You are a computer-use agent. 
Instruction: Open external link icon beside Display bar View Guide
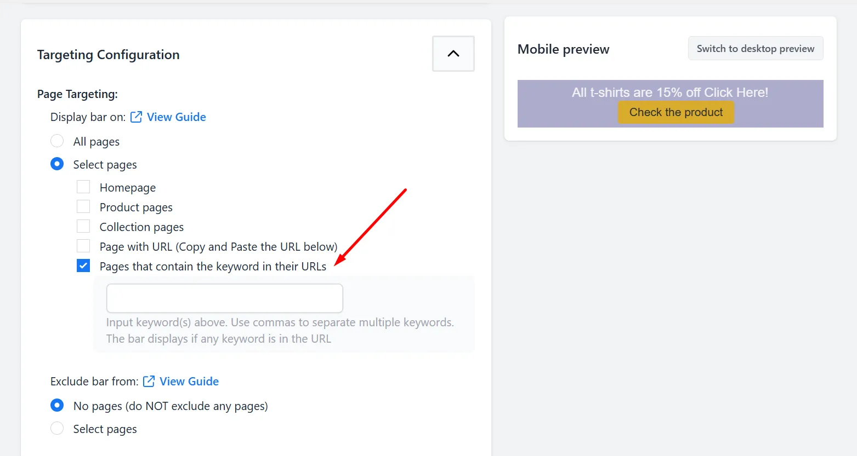136,117
